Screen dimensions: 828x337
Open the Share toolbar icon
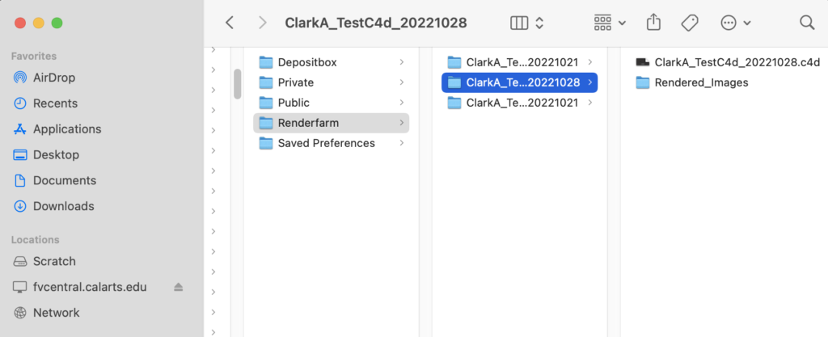[x=653, y=22]
